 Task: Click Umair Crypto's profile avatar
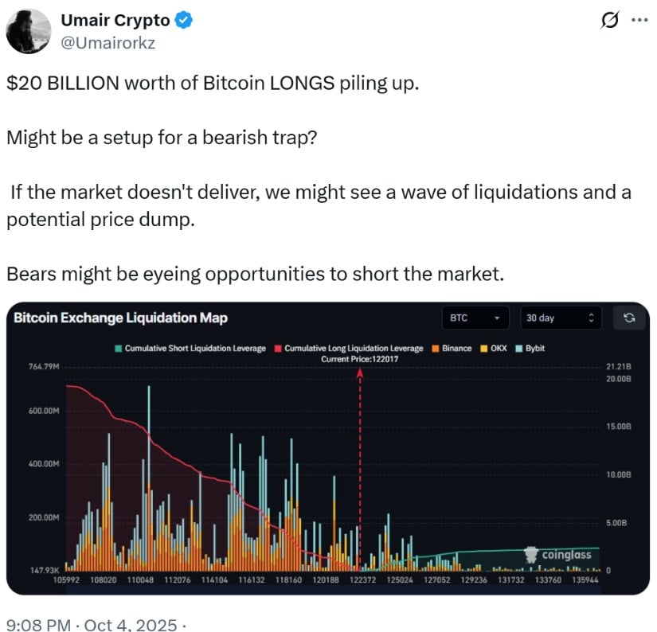pyautogui.click(x=29, y=32)
